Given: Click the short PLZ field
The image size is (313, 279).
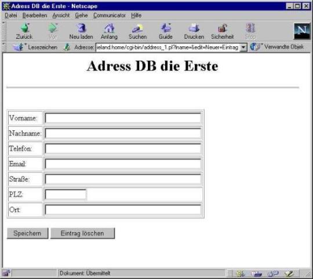Looking at the screenshot, I should point(66,194).
